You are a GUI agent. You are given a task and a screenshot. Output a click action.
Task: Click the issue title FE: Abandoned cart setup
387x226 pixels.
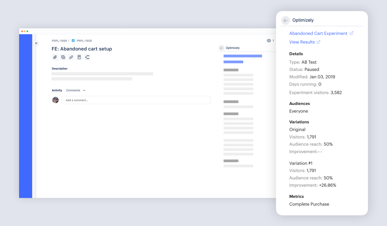point(82,49)
